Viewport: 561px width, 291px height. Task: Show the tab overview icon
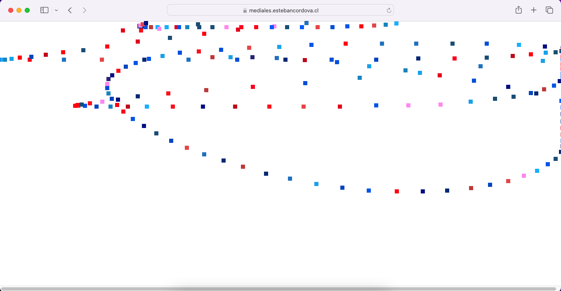coord(549,10)
